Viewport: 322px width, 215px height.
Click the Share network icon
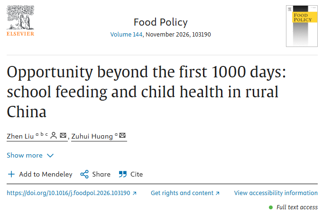(x=84, y=174)
